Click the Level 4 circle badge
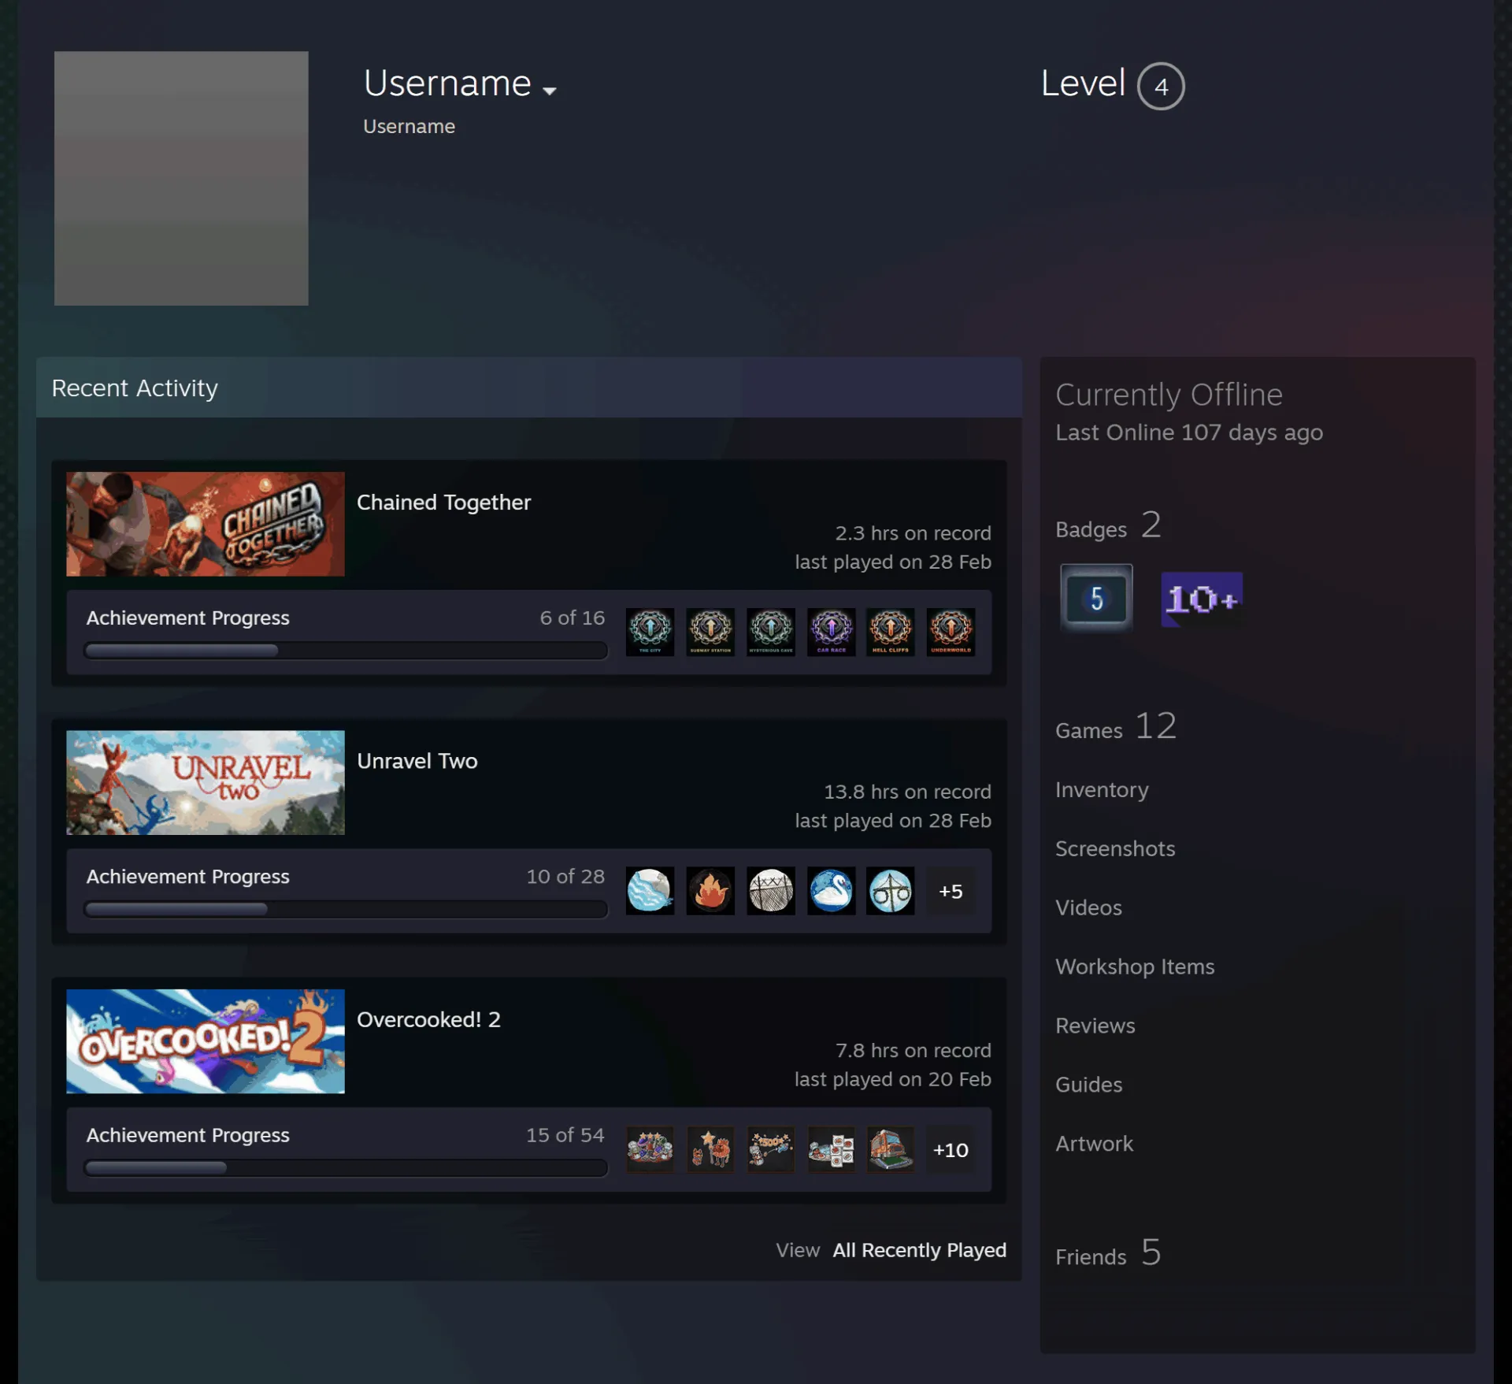The height and width of the screenshot is (1384, 1512). (1161, 86)
